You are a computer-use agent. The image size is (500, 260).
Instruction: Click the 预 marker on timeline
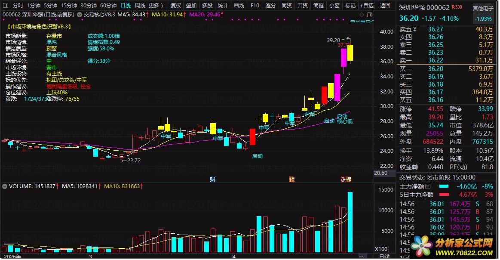coord(291,179)
